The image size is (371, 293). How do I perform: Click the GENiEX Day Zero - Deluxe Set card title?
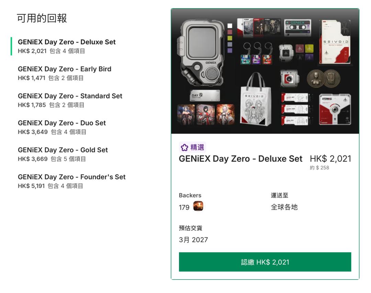coord(240,159)
